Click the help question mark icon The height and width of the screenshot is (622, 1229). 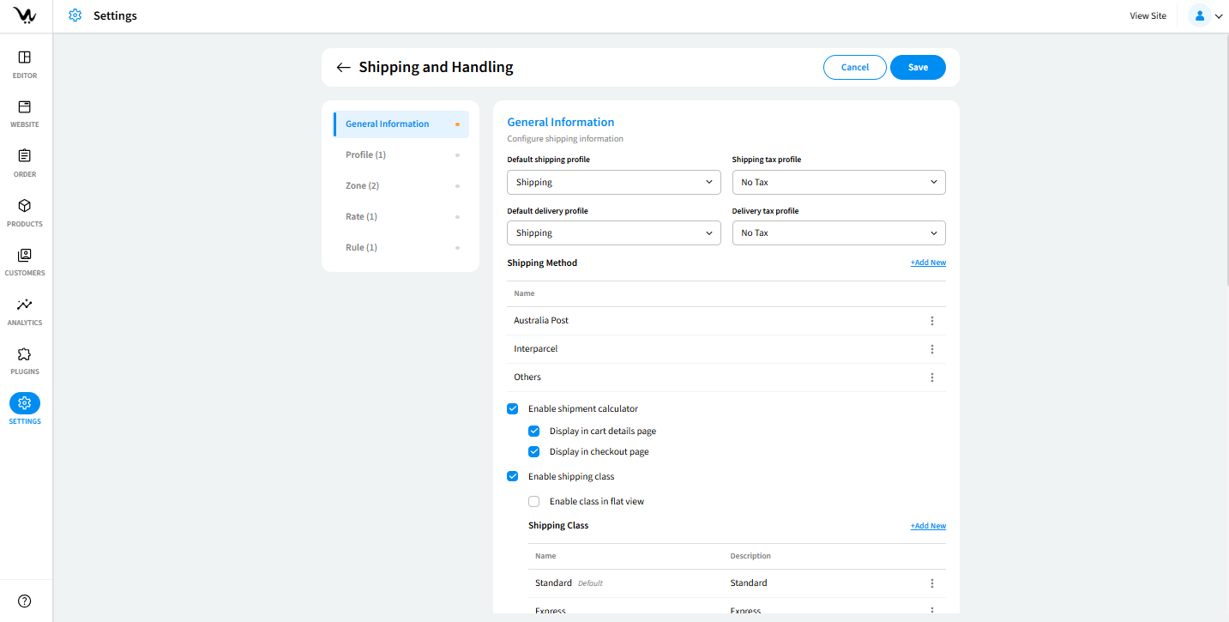[x=25, y=601]
